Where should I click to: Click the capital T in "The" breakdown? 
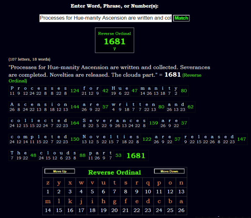click(12, 153)
